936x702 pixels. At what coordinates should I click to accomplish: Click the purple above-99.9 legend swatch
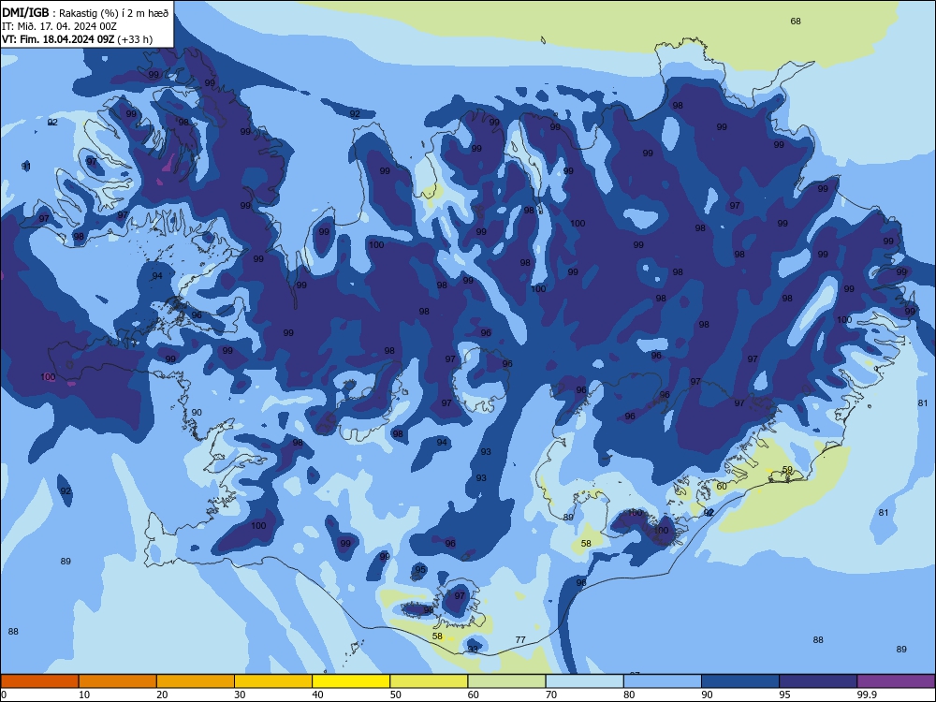896,681
